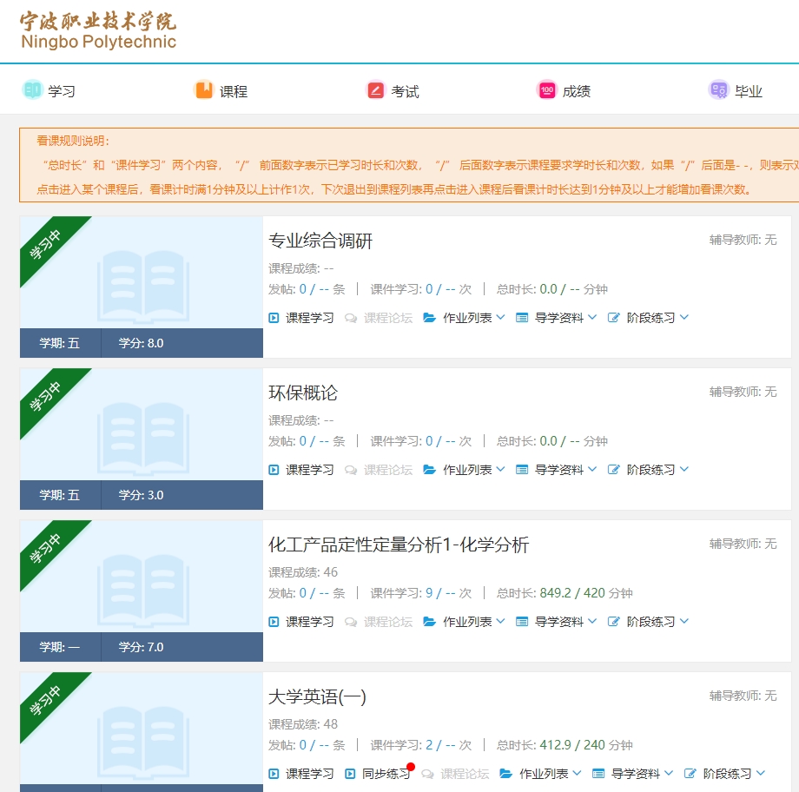
Task: Expand 阶段练习 dropdown for 大学英语(一)
Action: [761, 774]
